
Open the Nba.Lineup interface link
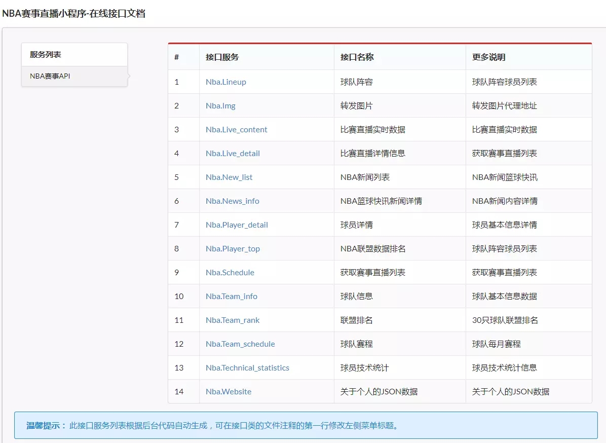tap(225, 82)
